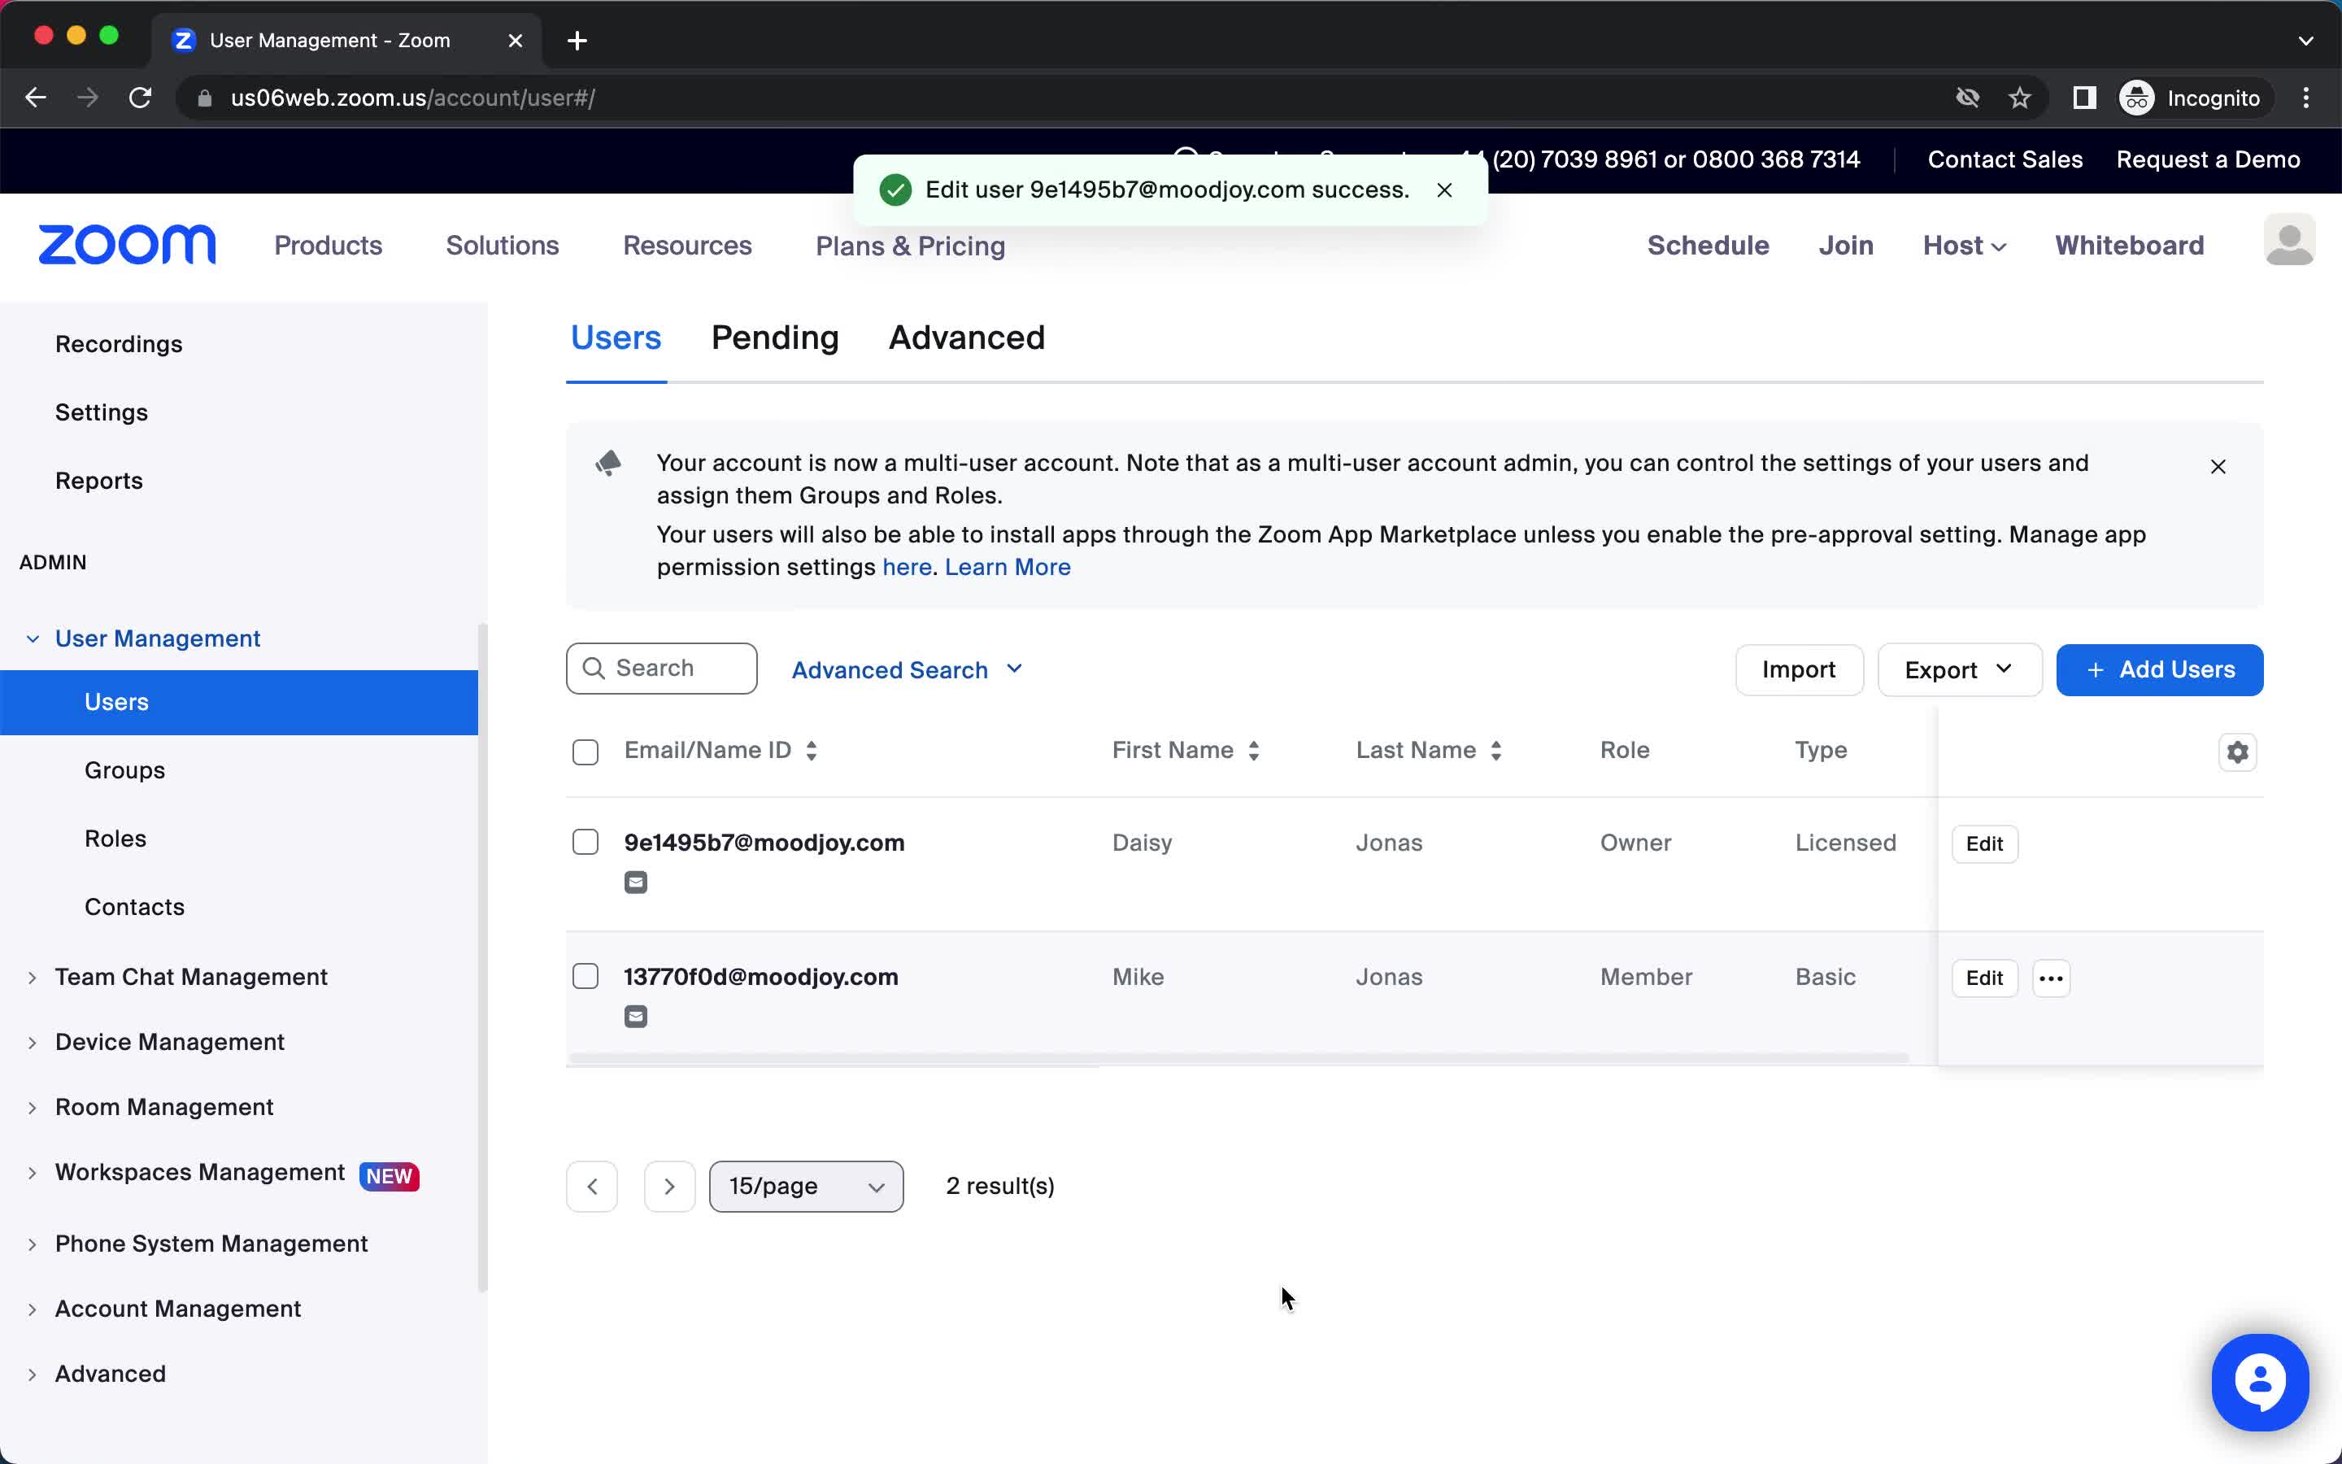Open a new browser tab

(x=577, y=41)
